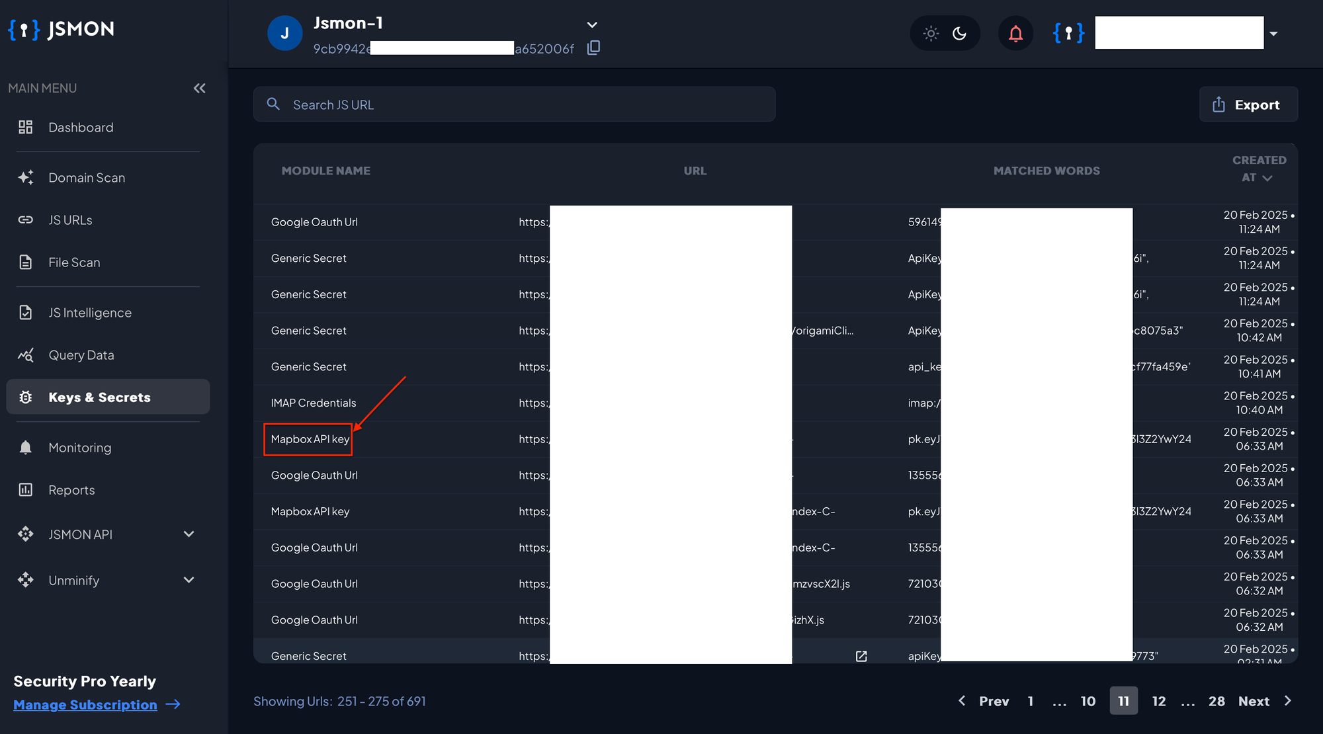Click the JSMON API nodes icon

(25, 534)
